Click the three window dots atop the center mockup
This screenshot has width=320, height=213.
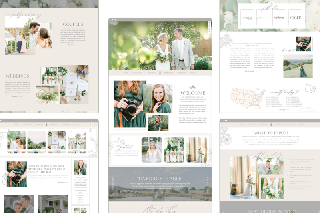(x=114, y=19)
